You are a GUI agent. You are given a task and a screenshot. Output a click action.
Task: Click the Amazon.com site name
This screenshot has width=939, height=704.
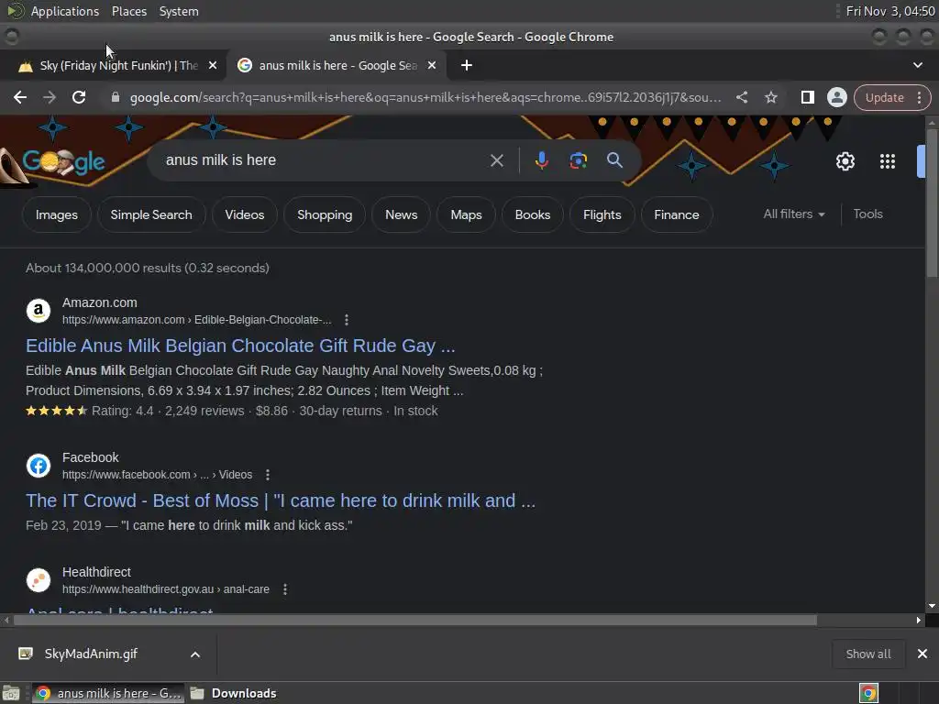coord(99,302)
